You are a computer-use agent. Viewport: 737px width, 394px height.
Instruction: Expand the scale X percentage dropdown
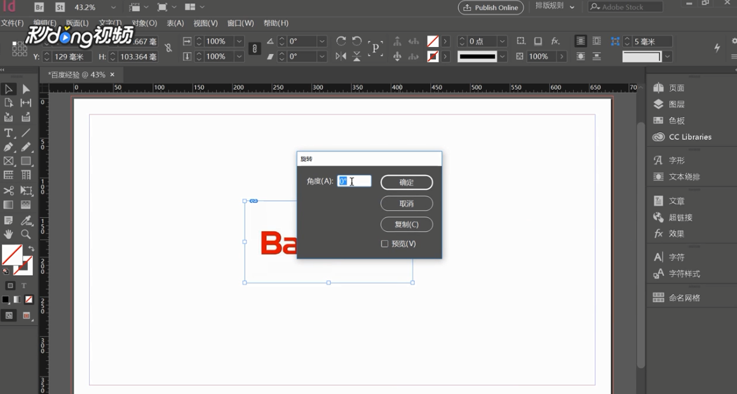click(239, 41)
